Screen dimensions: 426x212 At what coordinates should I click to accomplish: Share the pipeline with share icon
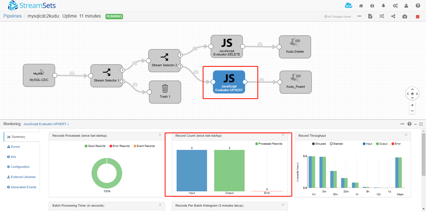click(x=393, y=16)
